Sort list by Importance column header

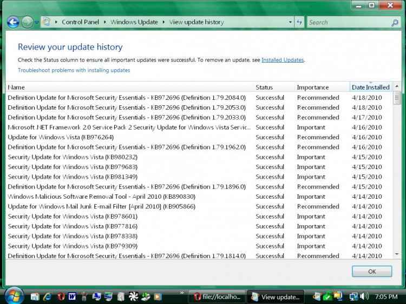pyautogui.click(x=322, y=87)
